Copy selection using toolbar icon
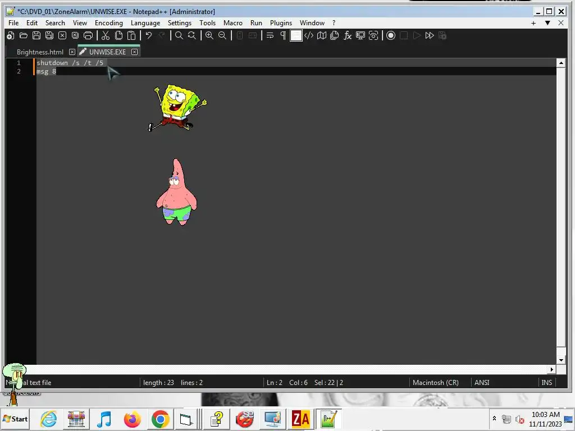 pos(118,35)
